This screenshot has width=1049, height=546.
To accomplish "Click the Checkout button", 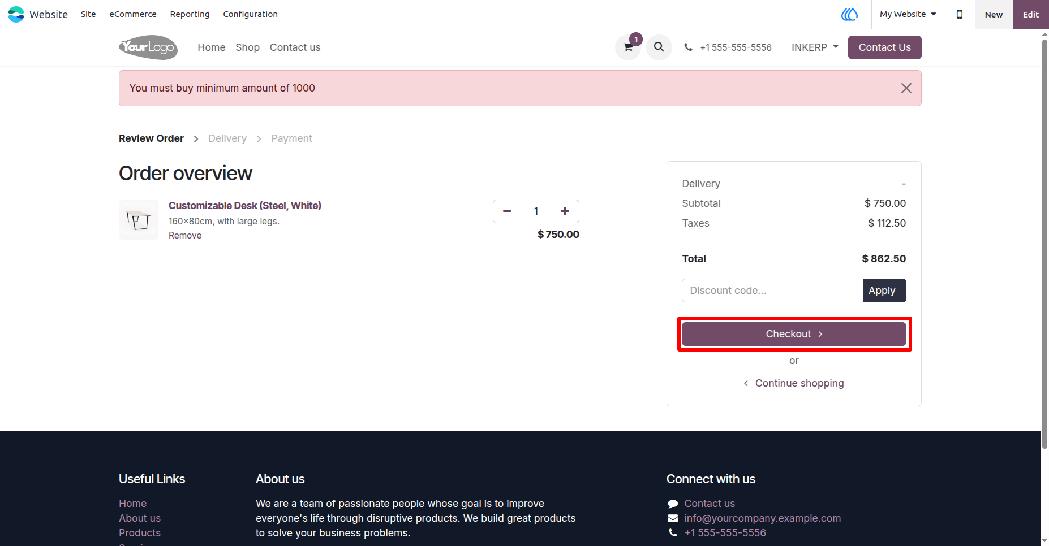I will coord(794,334).
